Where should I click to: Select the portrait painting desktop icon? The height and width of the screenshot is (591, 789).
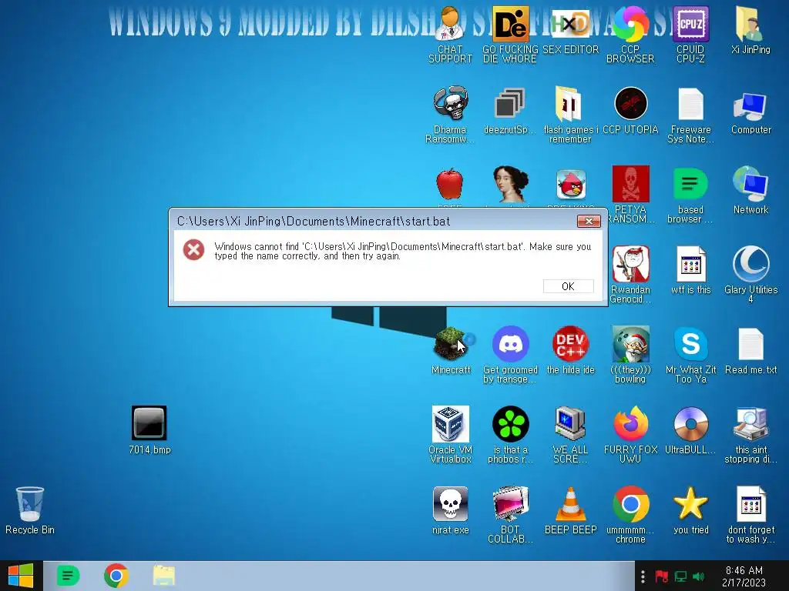coord(510,184)
